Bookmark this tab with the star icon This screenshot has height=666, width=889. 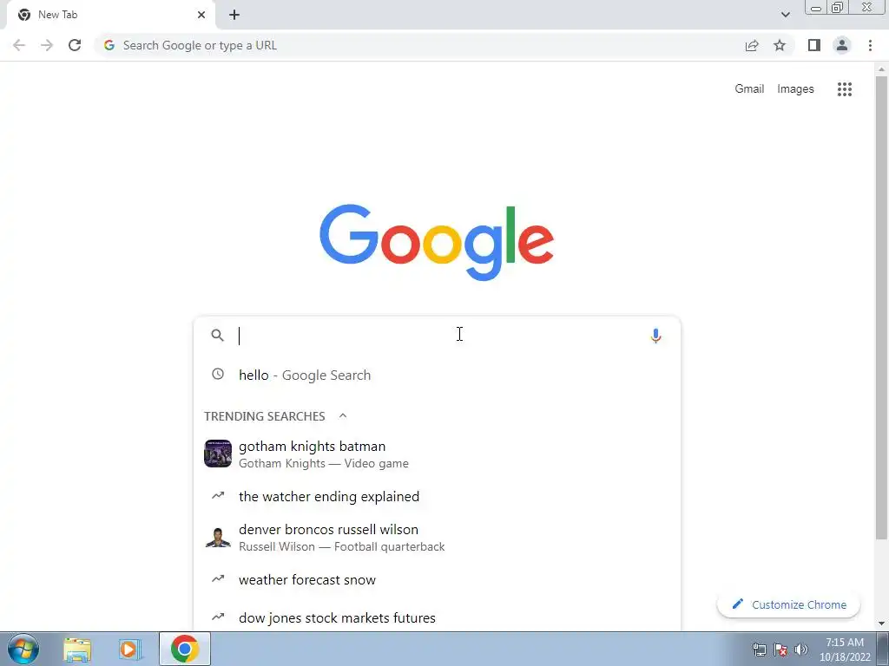pyautogui.click(x=780, y=45)
